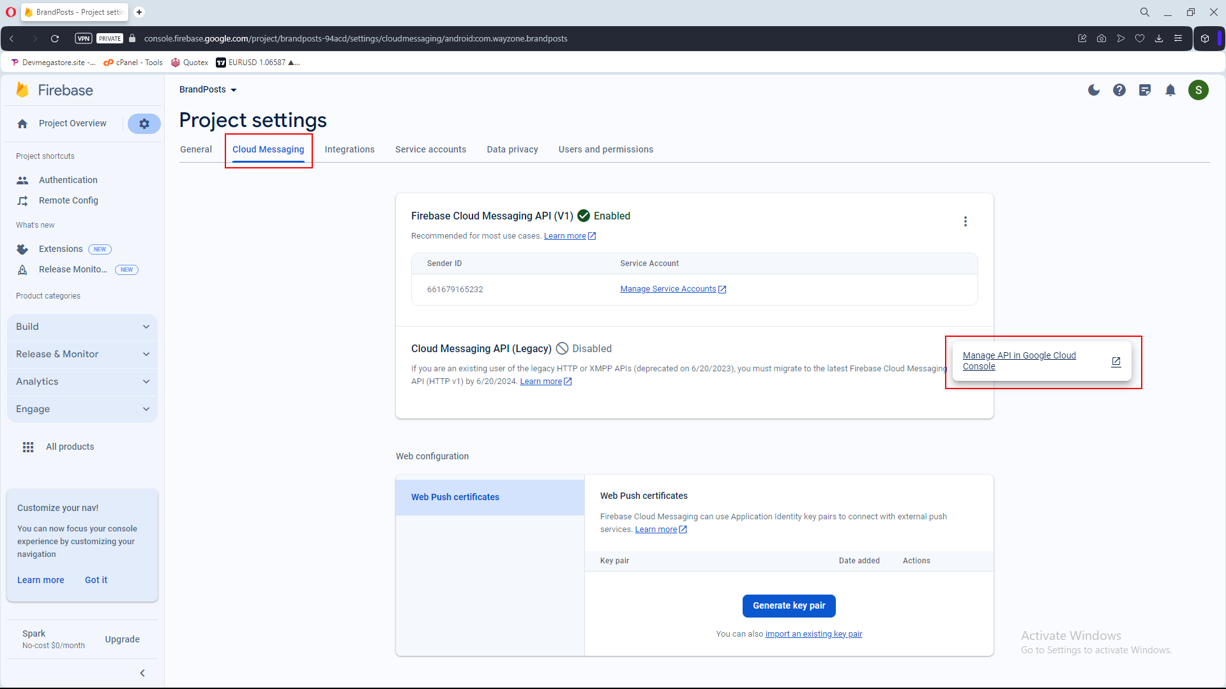The image size is (1226, 689).
Task: Open release notes feedback icon
Action: click(x=1145, y=90)
